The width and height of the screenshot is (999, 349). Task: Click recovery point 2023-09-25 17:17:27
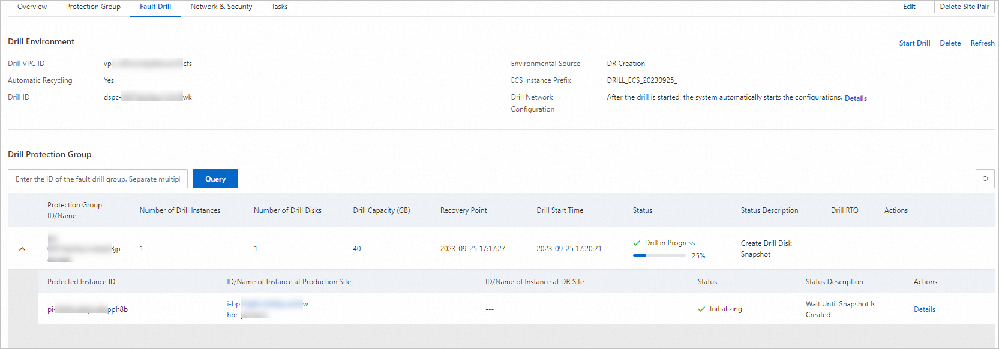tap(473, 249)
